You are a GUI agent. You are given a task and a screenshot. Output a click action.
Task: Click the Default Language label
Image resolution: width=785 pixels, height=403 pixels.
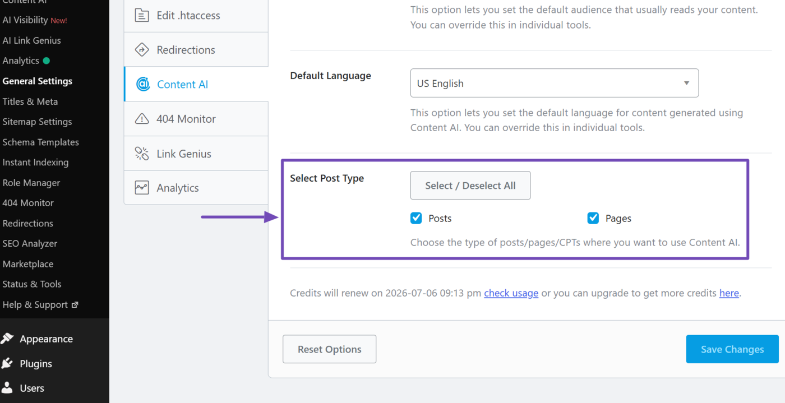pos(330,76)
